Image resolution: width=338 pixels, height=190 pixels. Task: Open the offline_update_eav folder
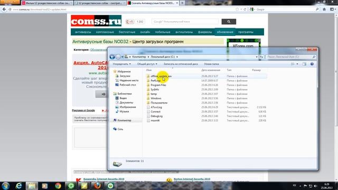161,76
